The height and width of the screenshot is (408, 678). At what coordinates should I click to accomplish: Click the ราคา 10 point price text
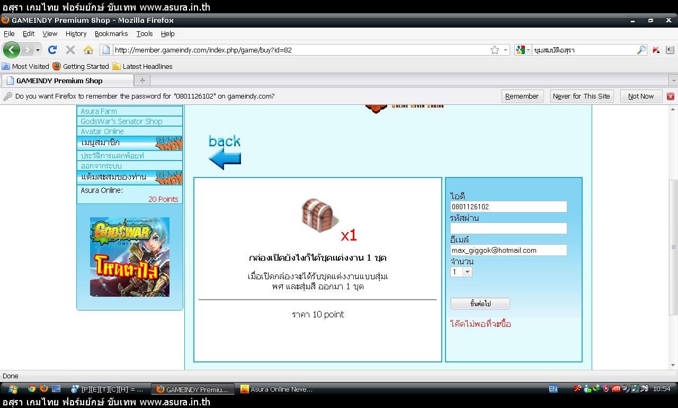[318, 314]
